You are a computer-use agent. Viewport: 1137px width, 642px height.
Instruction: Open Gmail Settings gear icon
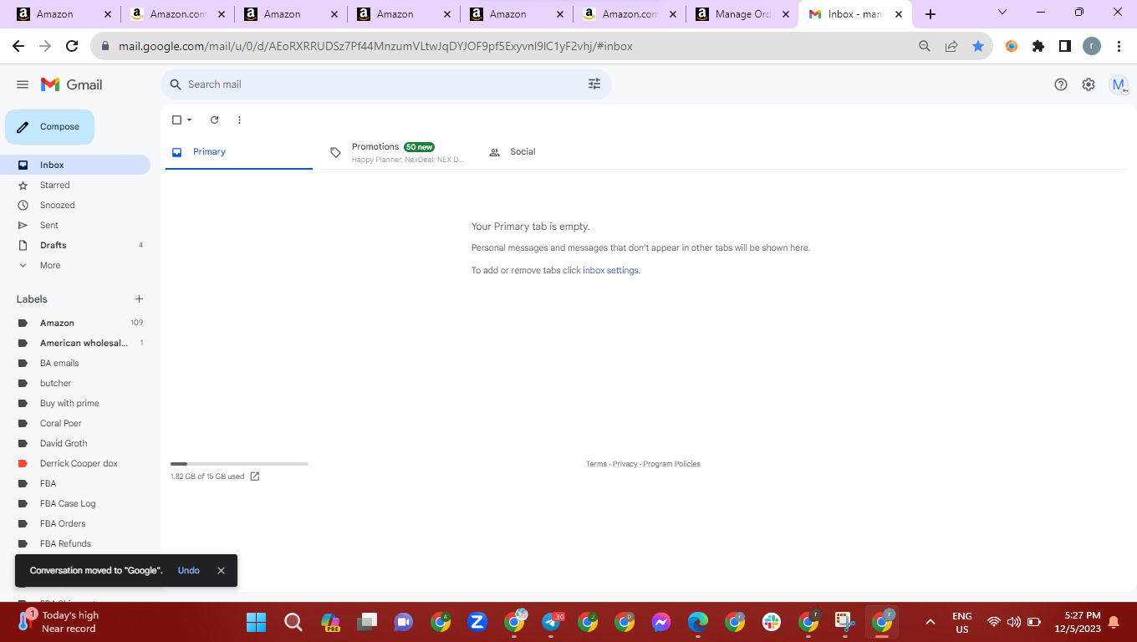pos(1089,84)
